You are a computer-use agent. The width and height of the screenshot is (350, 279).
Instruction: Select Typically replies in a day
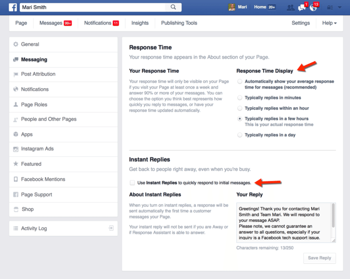point(240,135)
